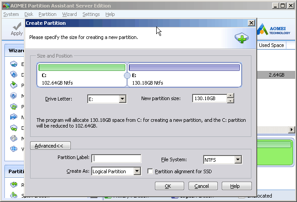Click the resize partition icon under Partition panel

(x=14, y=184)
